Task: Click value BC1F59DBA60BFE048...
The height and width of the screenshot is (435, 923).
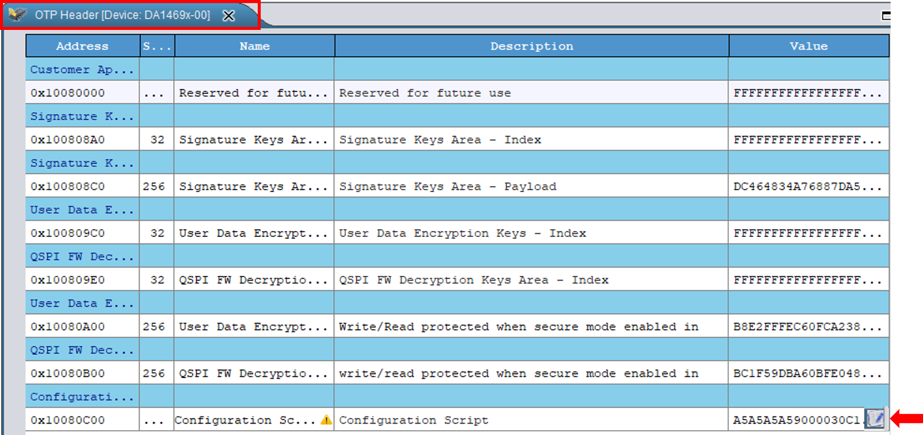Action: tap(807, 373)
